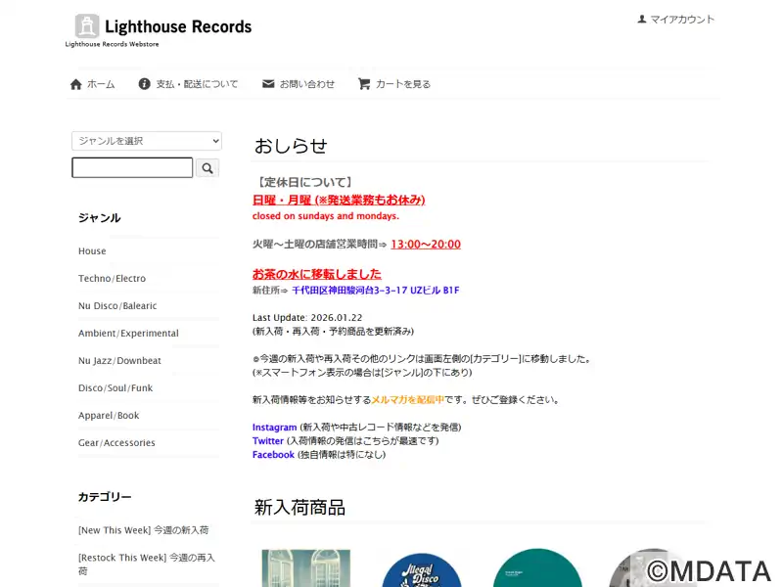Select Ambient/Experimental genre
This screenshot has width=783, height=587.
pos(128,334)
